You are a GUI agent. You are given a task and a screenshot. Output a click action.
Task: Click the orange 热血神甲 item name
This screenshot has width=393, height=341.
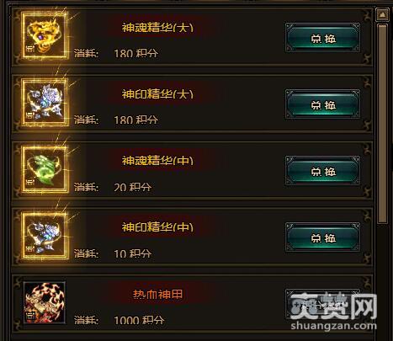tap(157, 294)
